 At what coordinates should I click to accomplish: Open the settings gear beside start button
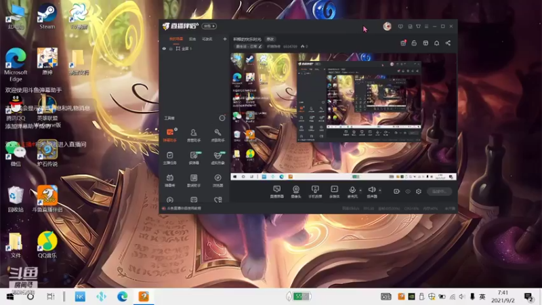(x=419, y=191)
